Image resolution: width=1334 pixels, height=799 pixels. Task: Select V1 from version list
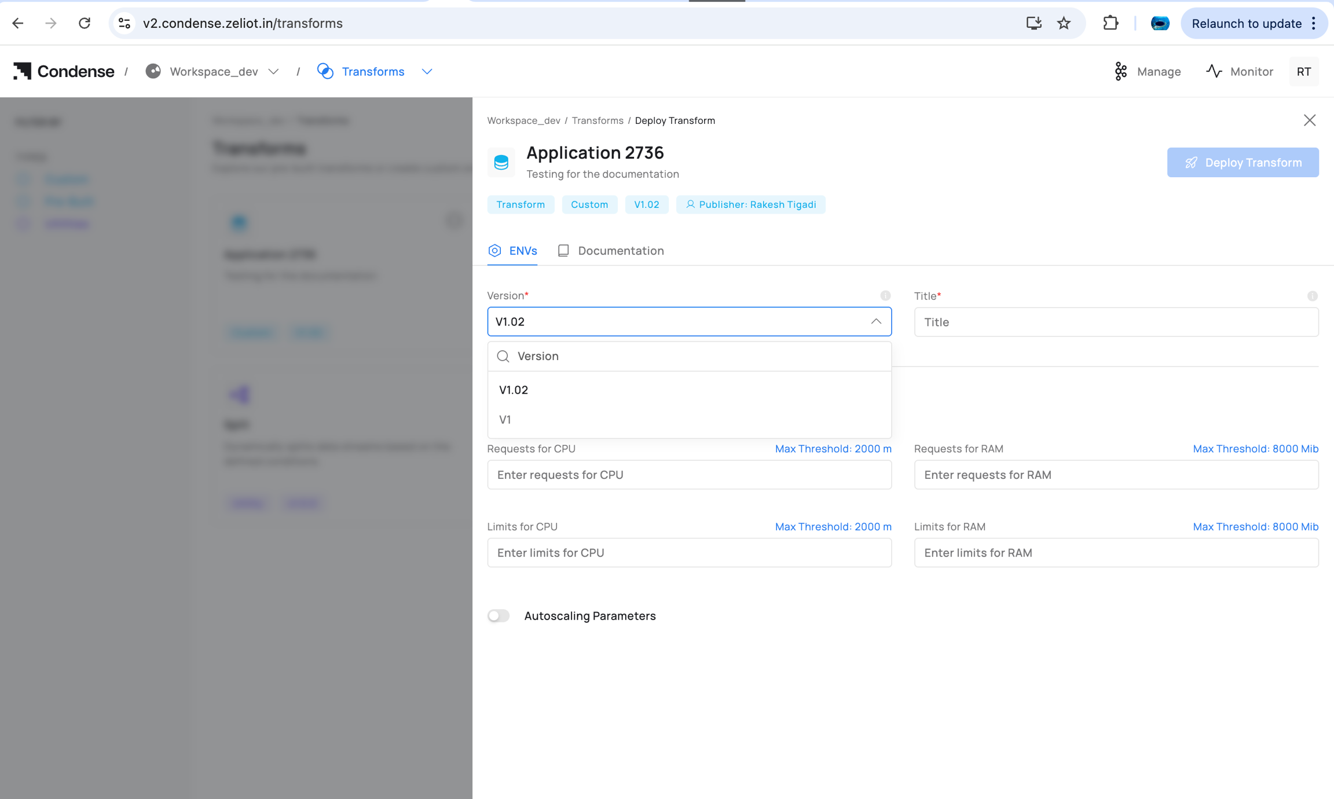click(505, 419)
